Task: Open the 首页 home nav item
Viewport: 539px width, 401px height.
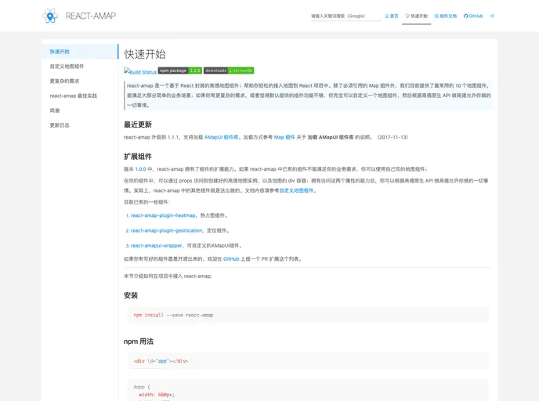Action: 392,16
